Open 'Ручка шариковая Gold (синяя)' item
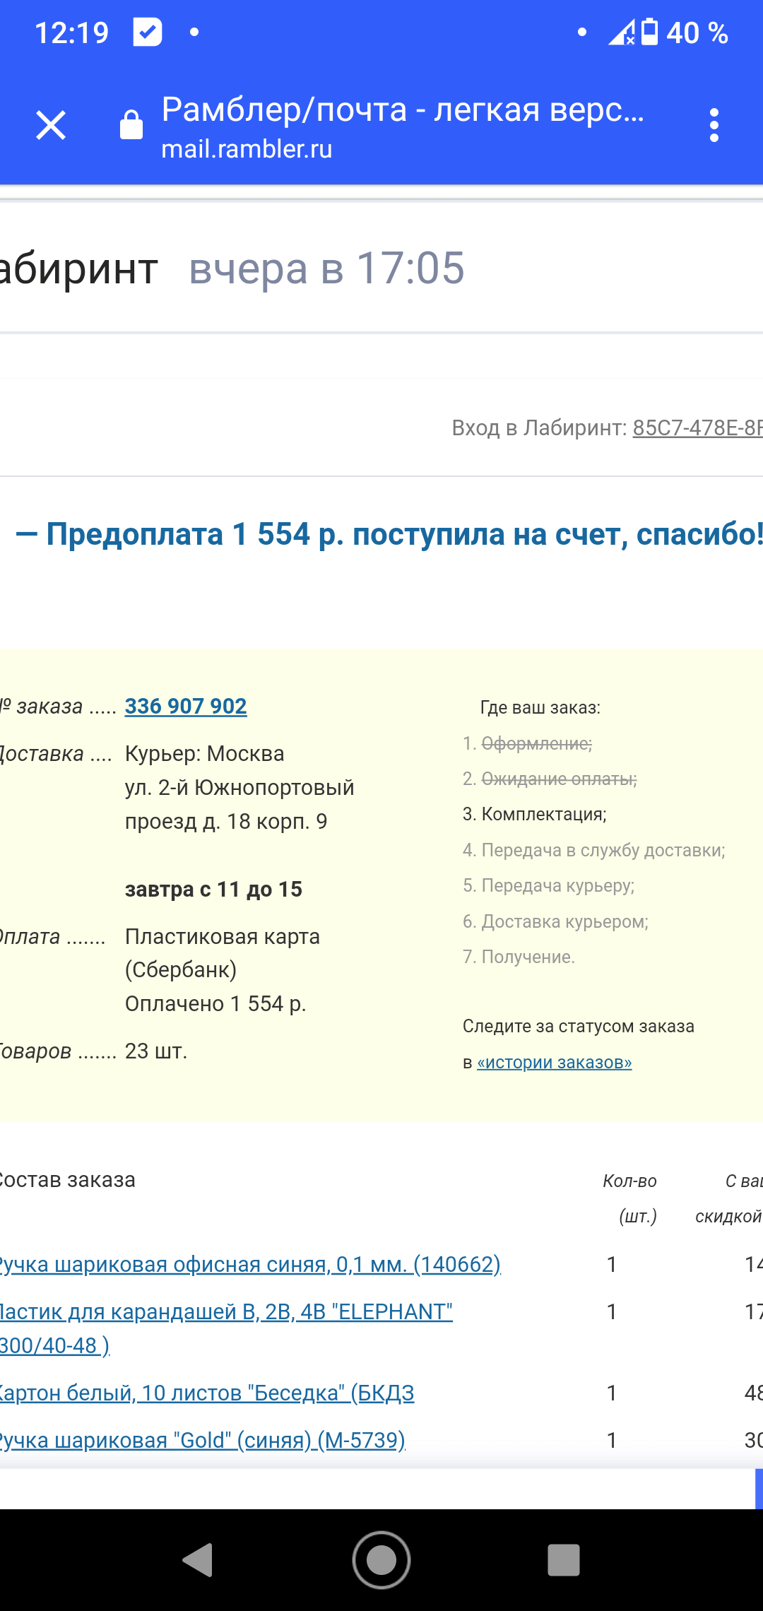Image resolution: width=763 pixels, height=1611 pixels. pos(202,1439)
